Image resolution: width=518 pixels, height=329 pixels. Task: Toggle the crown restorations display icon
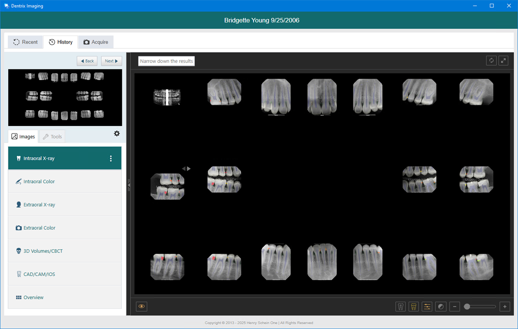click(x=413, y=306)
